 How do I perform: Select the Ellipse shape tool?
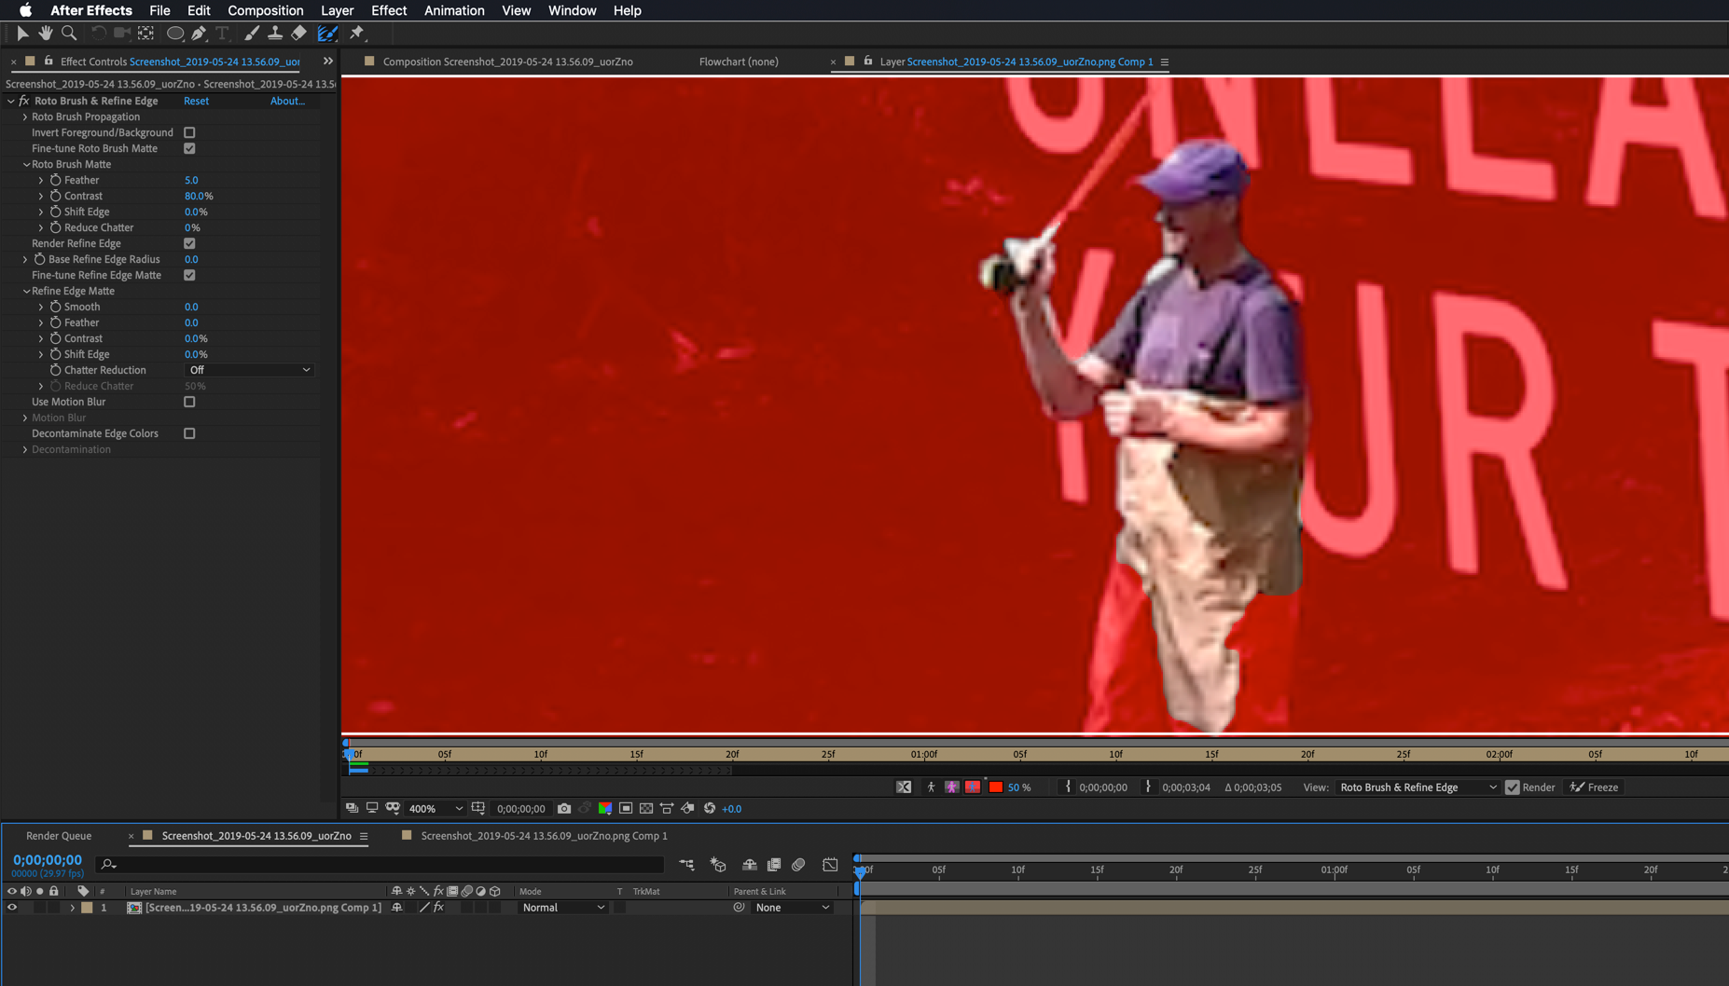[174, 33]
